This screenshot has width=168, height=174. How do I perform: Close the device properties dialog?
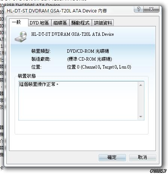tap(151, 9)
